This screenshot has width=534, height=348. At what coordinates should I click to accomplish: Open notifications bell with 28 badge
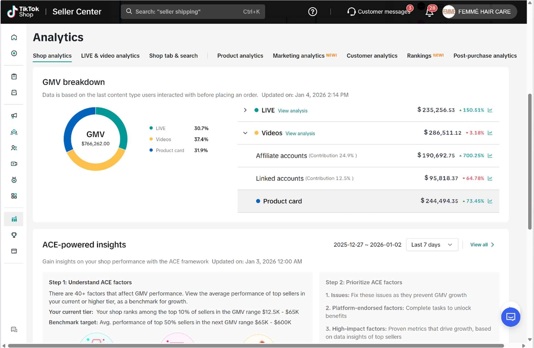pyautogui.click(x=429, y=12)
